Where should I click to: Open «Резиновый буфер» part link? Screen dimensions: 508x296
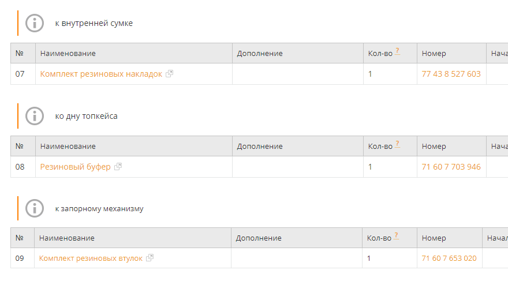click(x=75, y=167)
